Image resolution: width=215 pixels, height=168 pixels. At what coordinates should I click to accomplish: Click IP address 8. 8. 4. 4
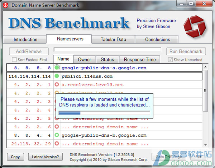pos(32,135)
